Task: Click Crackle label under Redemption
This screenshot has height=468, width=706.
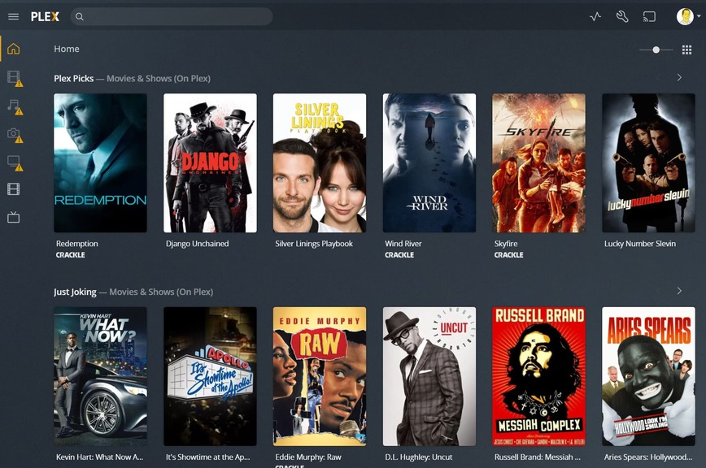Action: (x=70, y=255)
